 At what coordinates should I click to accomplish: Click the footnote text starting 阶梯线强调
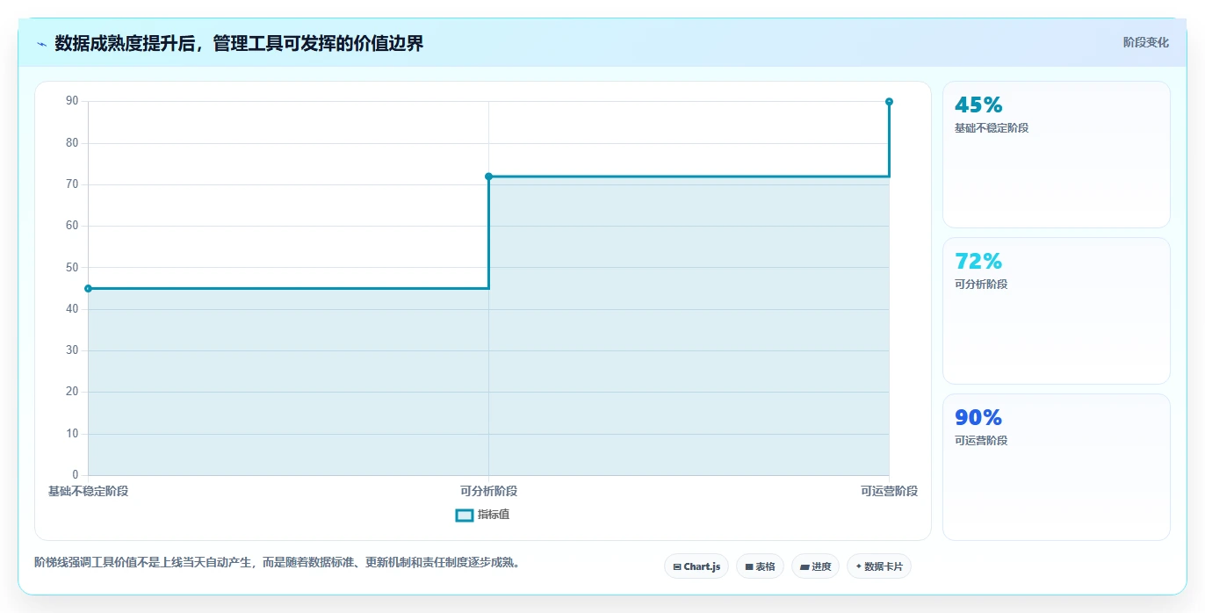coord(278,562)
